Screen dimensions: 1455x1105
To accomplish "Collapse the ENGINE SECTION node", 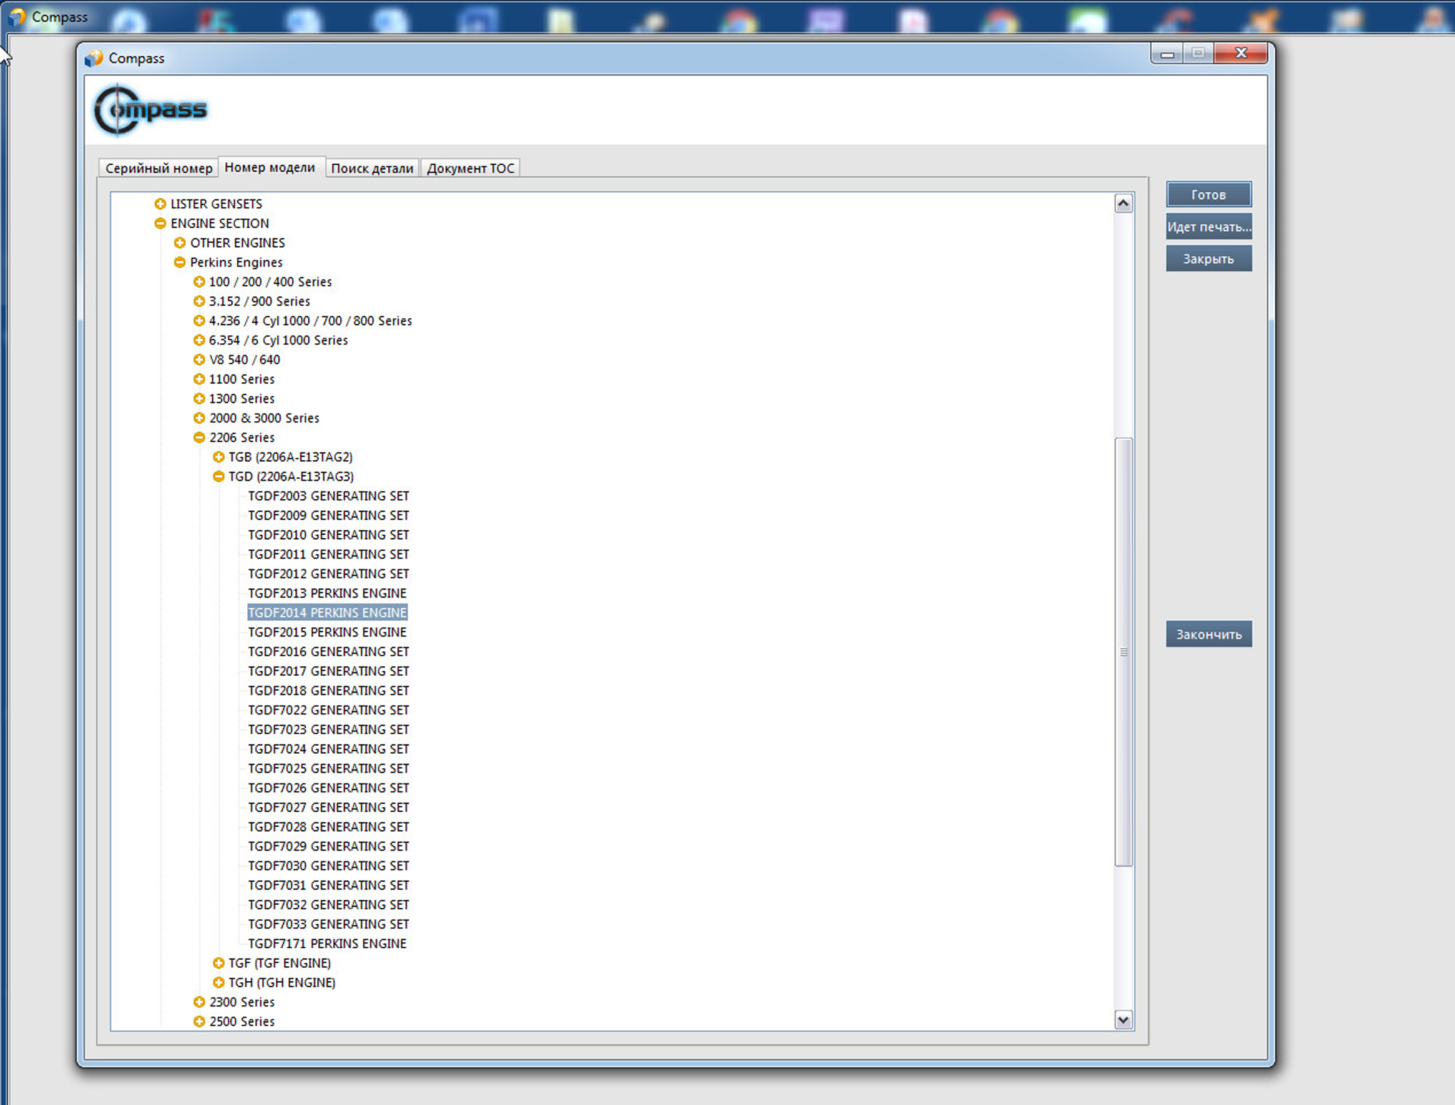I will tap(160, 223).
